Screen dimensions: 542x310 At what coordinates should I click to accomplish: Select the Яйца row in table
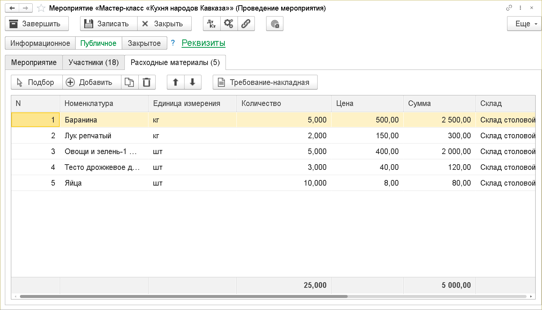[x=73, y=183]
